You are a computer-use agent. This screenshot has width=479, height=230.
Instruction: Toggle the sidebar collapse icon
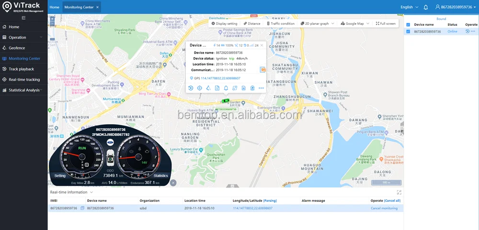(23, 18)
